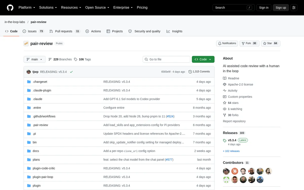Click the docs folder icon
Screen dimensions: 304x190
pyautogui.click(x=29, y=151)
